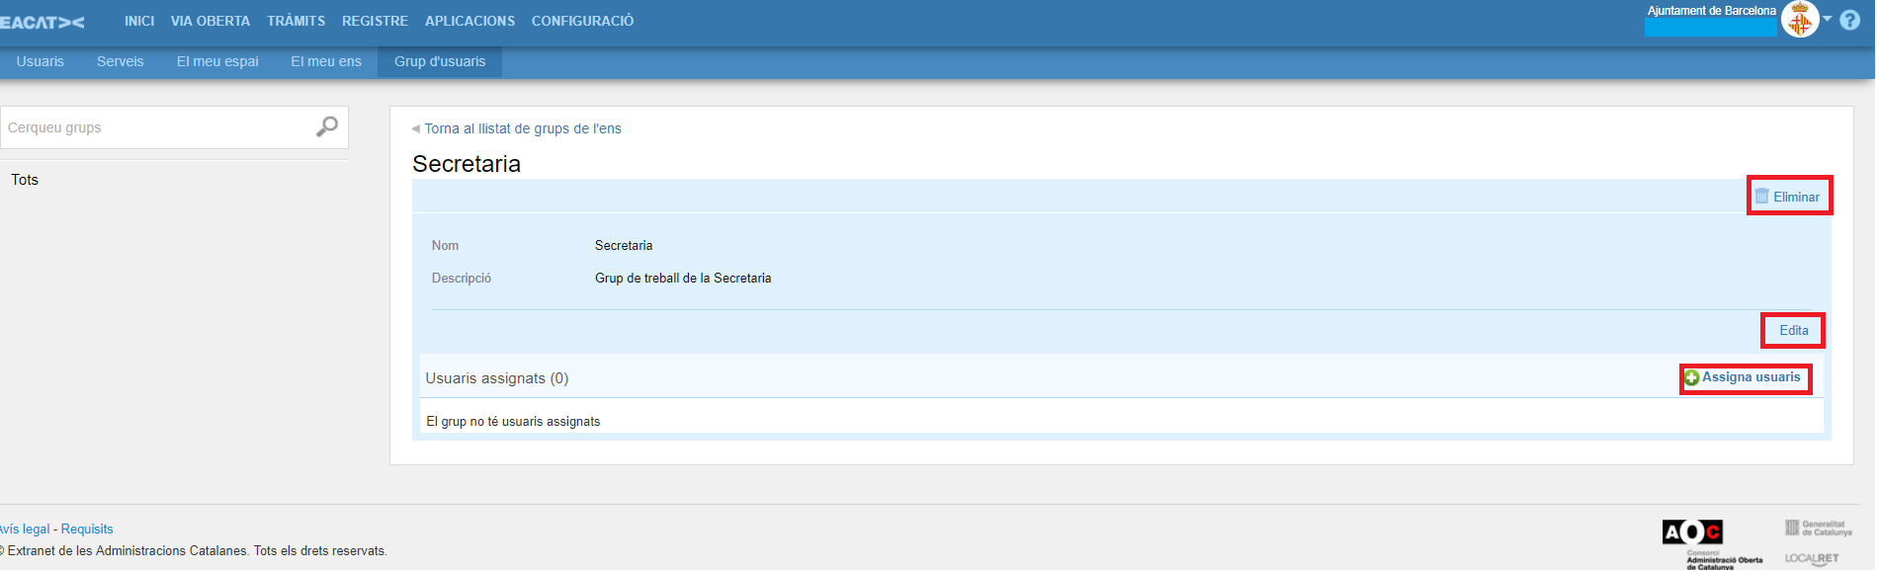Select Tots in the groups sidebar
Viewport: 1879px width, 571px height.
point(25,180)
